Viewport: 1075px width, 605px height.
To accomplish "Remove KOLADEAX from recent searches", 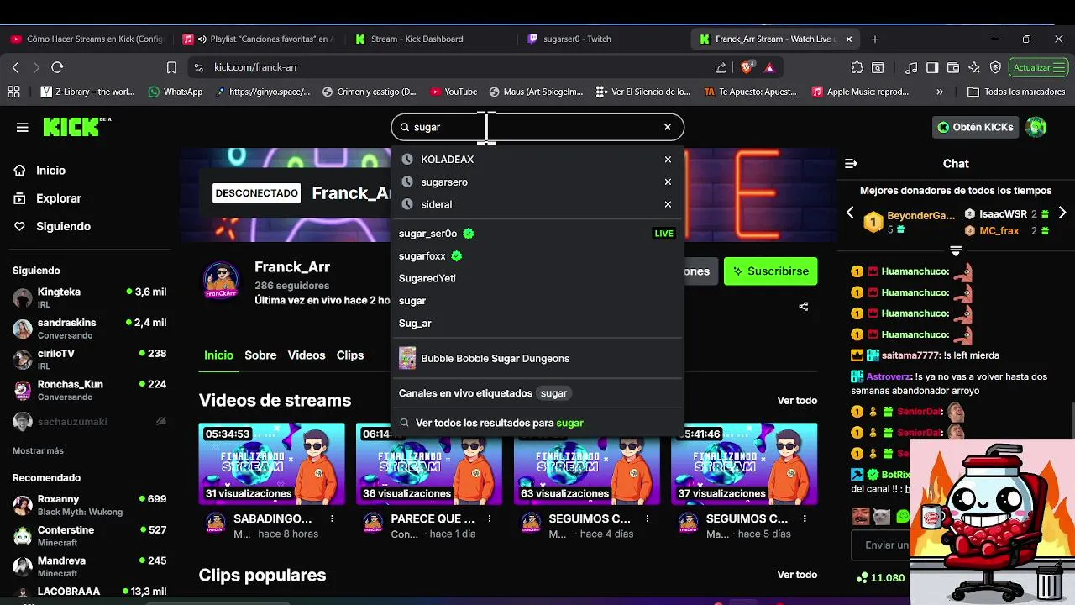I will (x=668, y=159).
